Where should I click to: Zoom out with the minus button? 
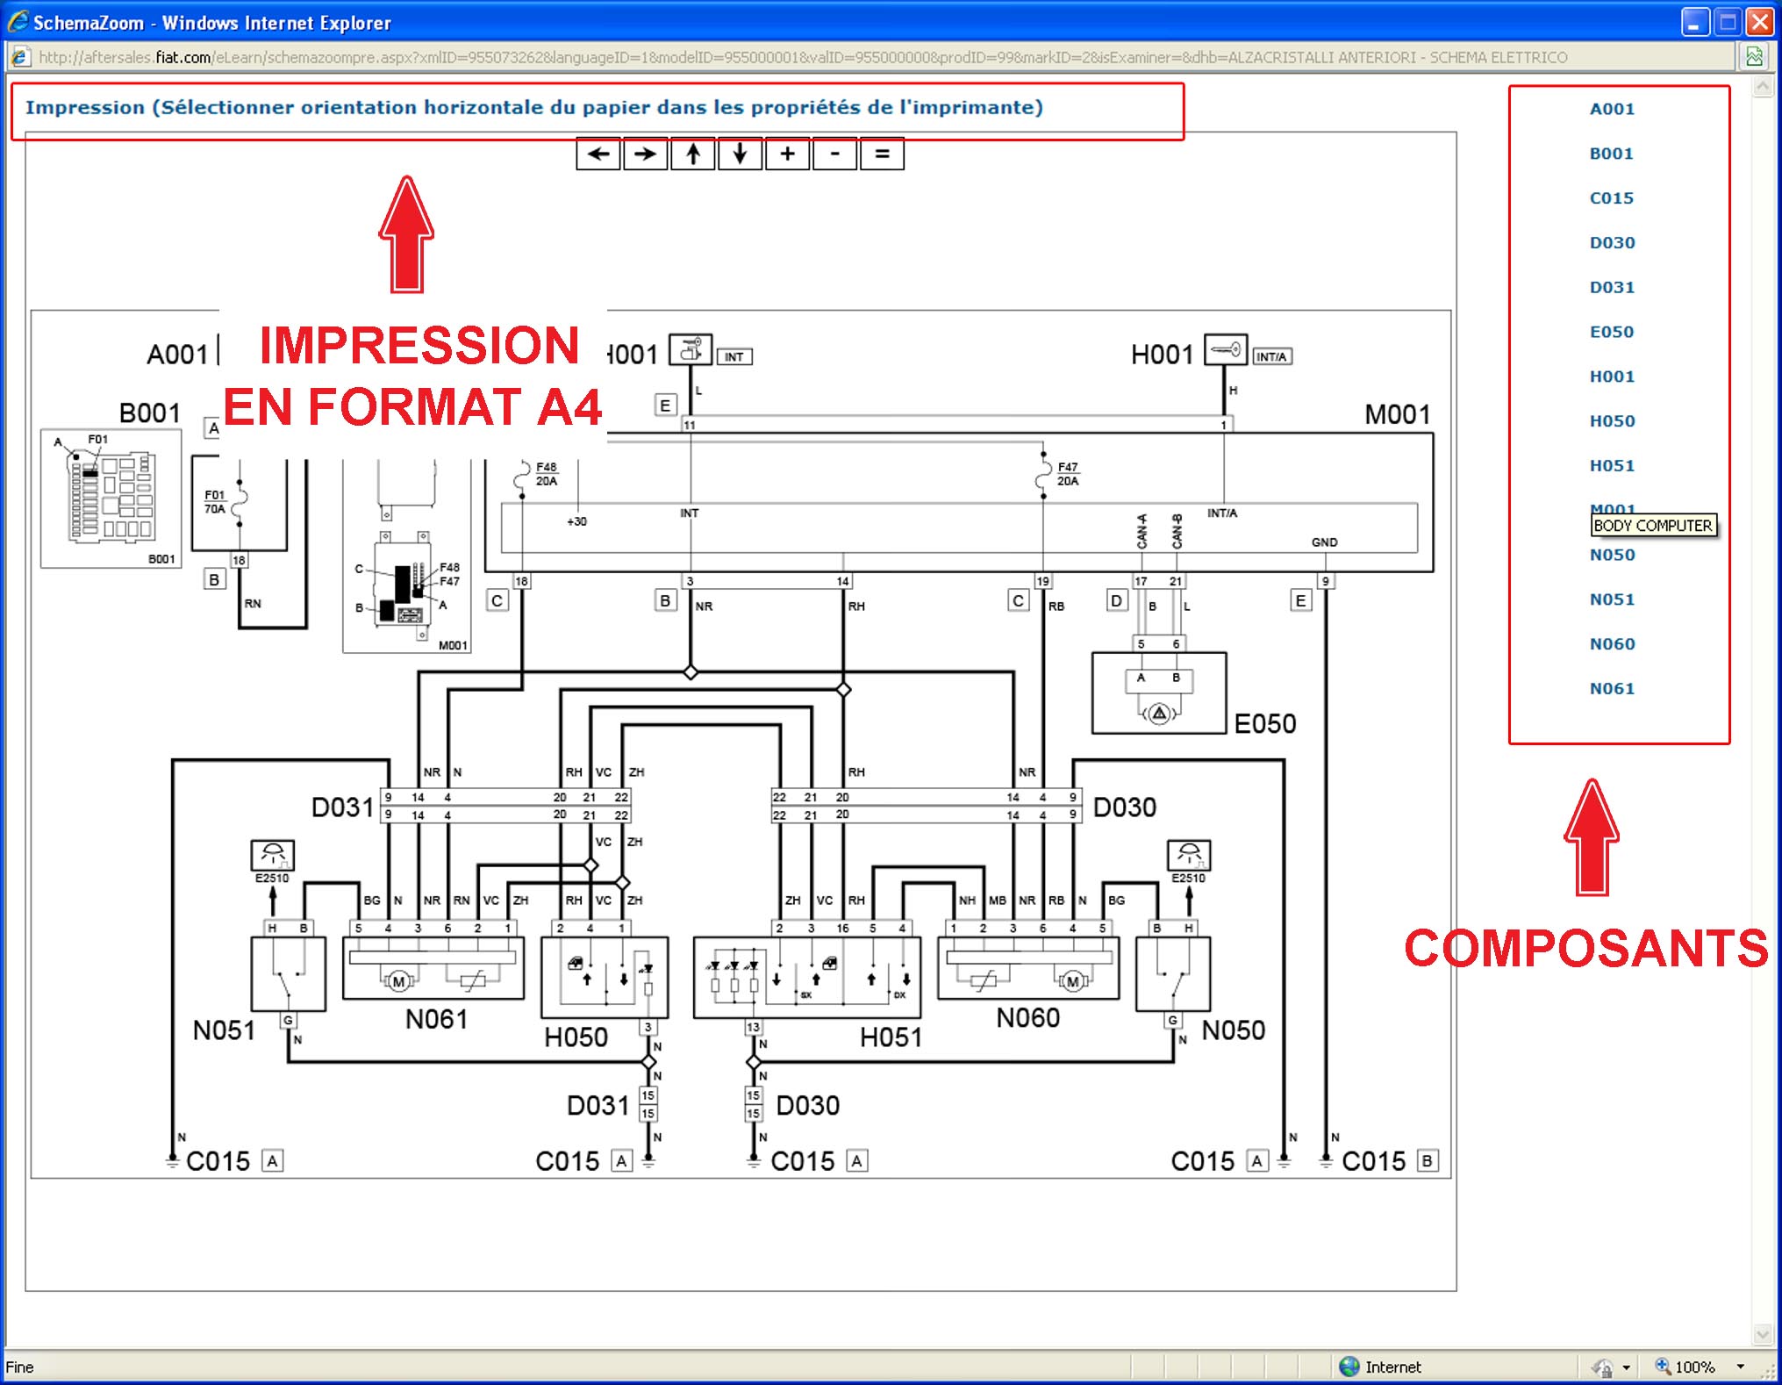tap(835, 154)
